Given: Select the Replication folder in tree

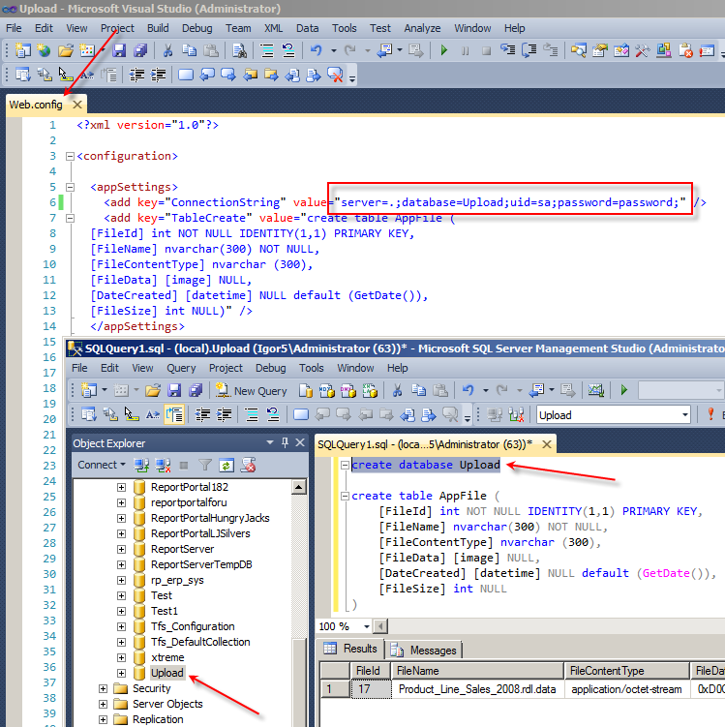Looking at the screenshot, I should coord(158,719).
